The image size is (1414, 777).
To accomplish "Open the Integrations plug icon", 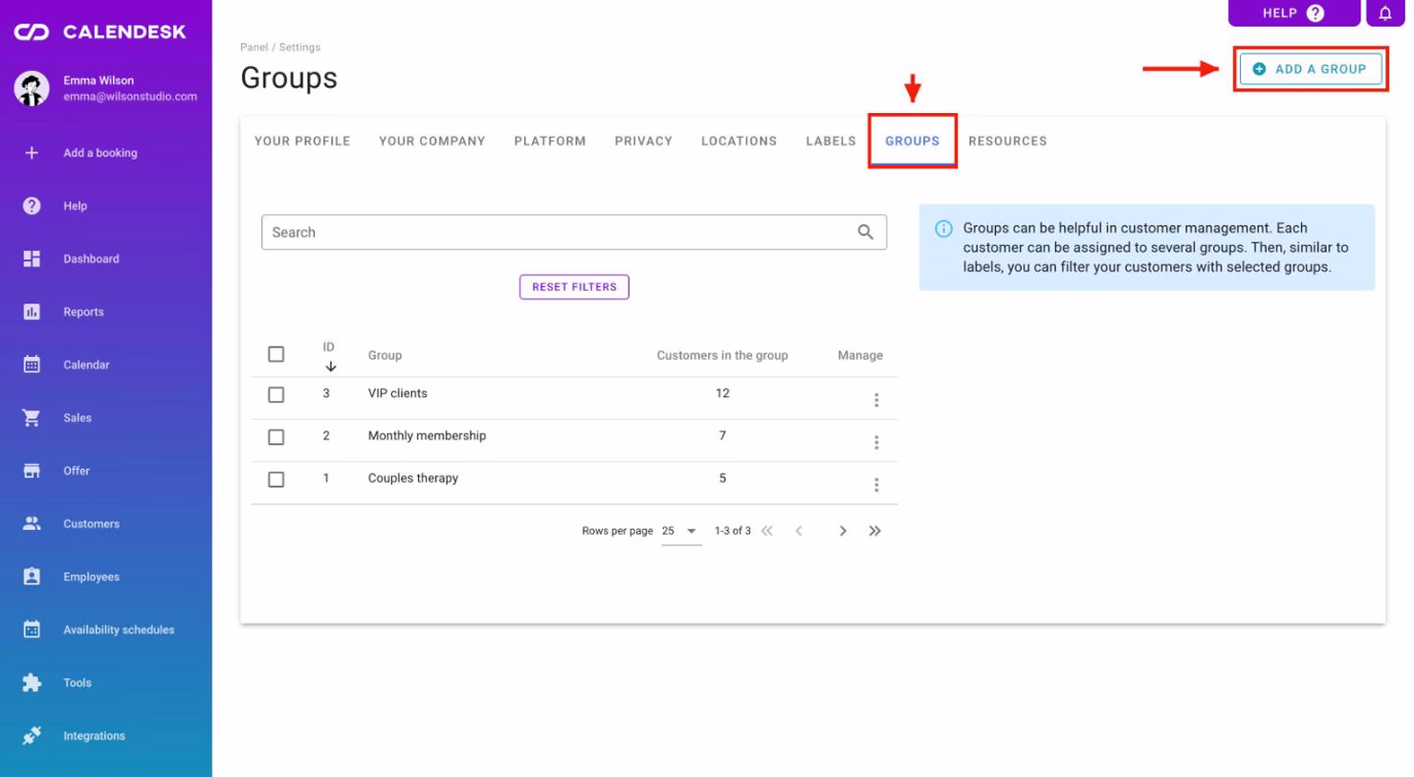I will (32, 736).
